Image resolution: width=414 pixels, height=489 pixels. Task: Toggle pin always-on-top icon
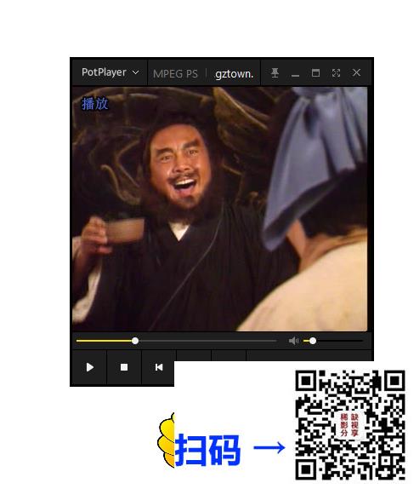[275, 73]
